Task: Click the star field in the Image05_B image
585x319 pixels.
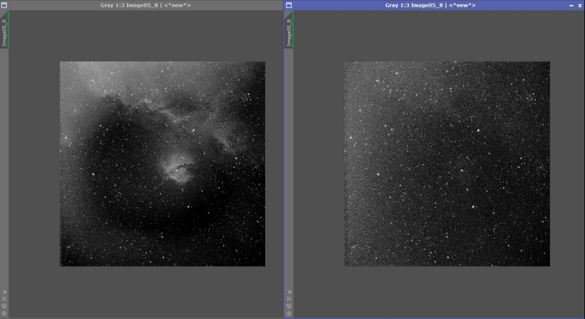Action: pos(447,164)
